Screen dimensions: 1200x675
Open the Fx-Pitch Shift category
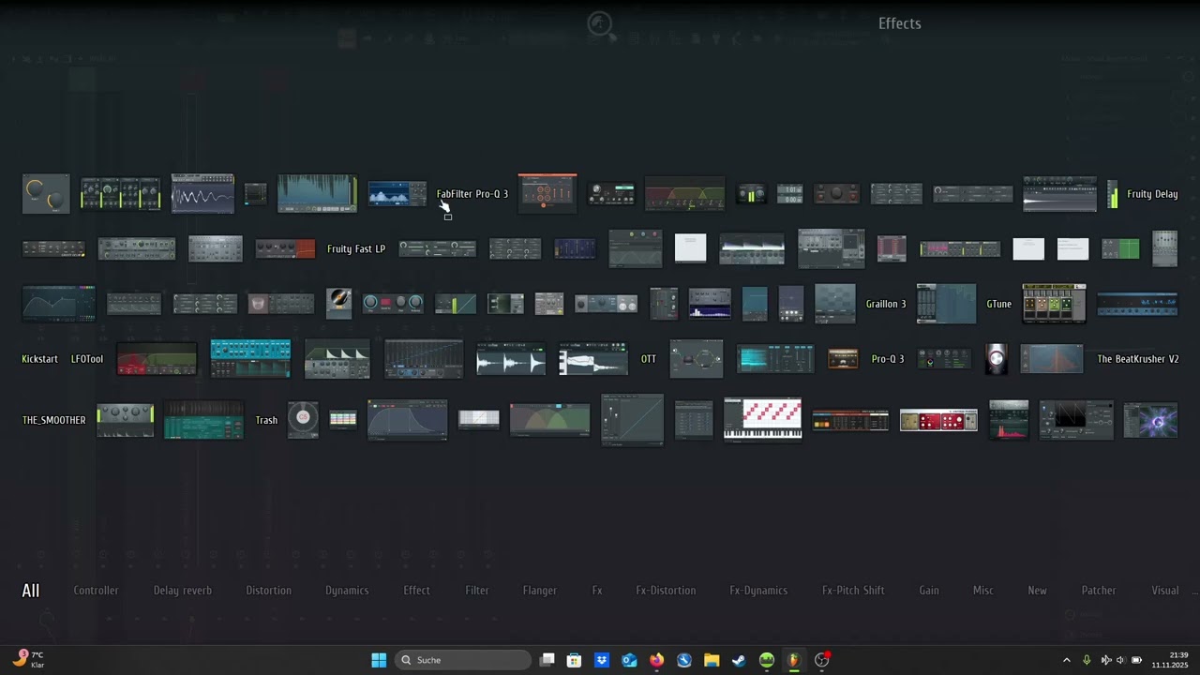point(854,591)
